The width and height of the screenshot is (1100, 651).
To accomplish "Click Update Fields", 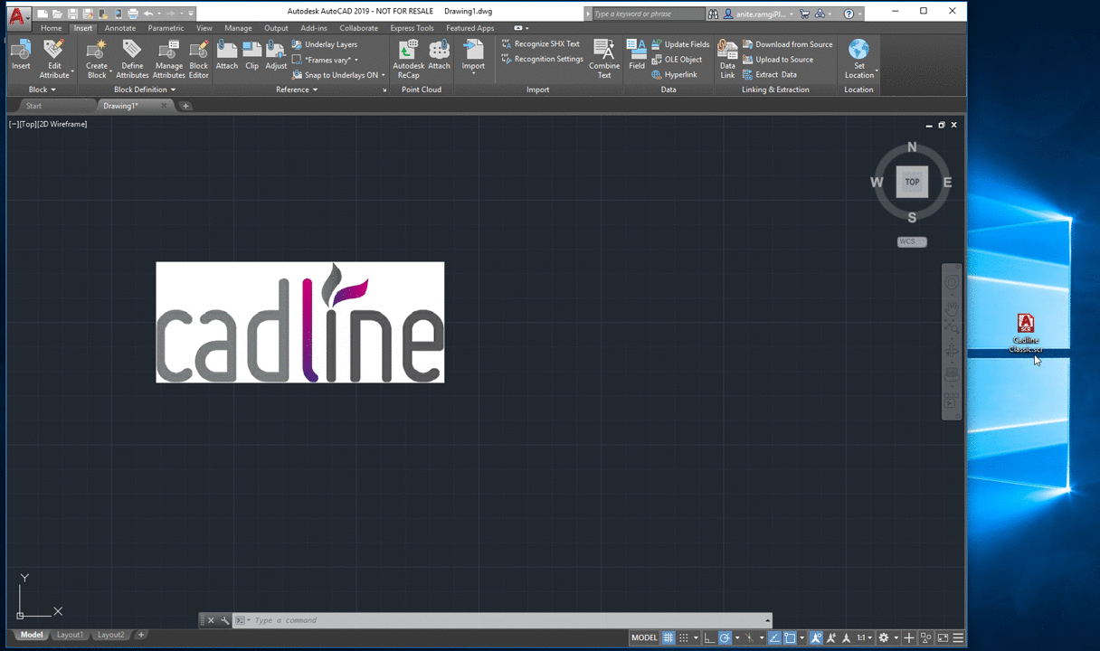I will point(680,44).
